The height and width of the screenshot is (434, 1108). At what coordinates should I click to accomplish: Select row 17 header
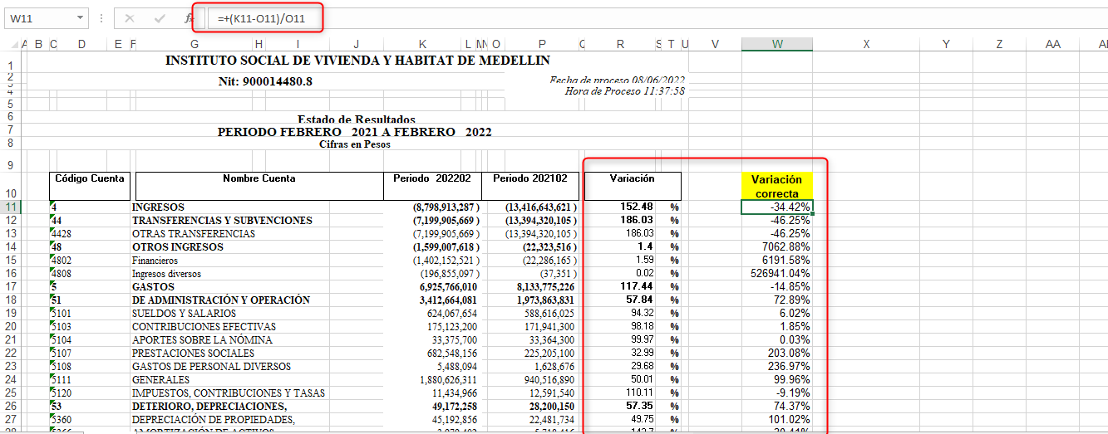10,286
